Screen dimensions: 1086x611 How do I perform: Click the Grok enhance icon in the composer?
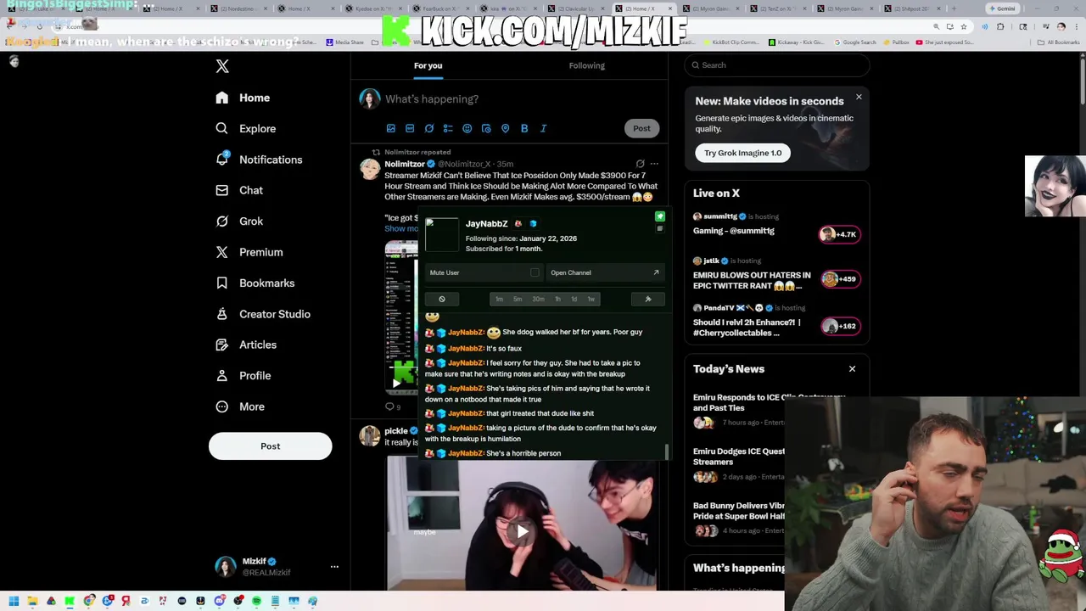click(x=429, y=129)
